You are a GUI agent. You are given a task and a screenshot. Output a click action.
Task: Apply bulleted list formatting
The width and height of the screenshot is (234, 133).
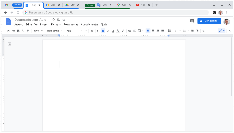[184, 31]
